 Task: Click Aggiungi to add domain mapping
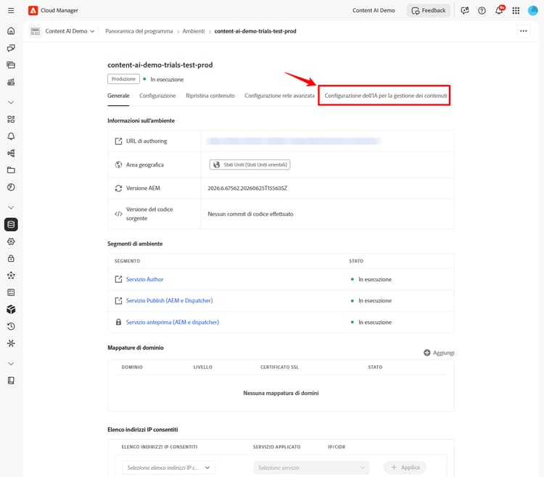coord(439,352)
